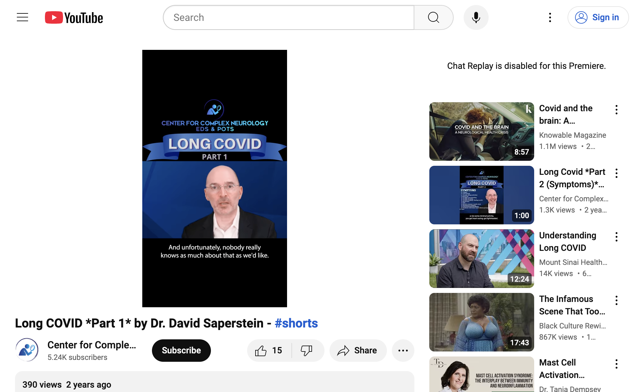Open options for Covid and the brain

(617, 110)
